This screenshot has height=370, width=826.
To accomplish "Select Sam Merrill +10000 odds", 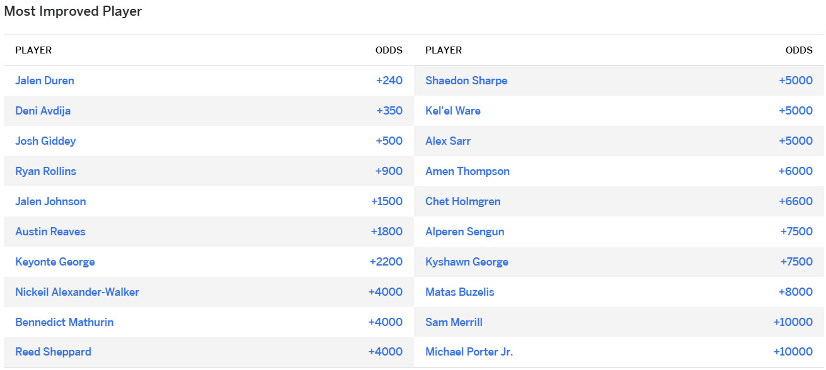I will [x=793, y=322].
